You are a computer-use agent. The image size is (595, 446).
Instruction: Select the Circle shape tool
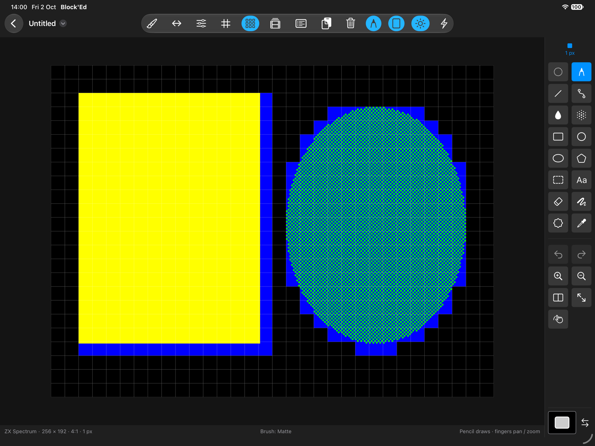(581, 137)
